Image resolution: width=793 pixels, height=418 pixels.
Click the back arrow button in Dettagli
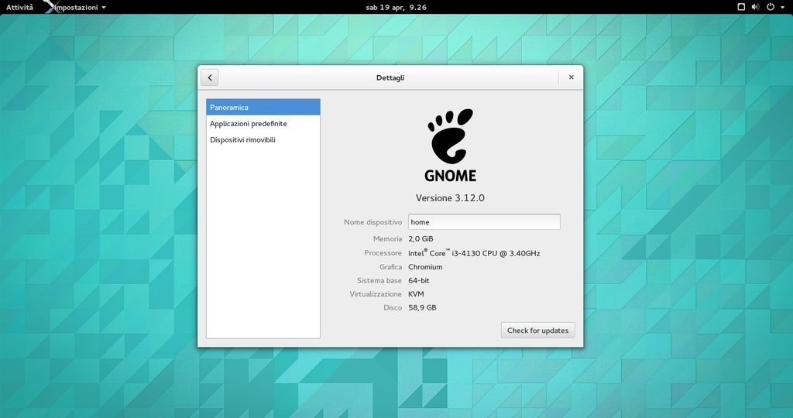(x=209, y=77)
